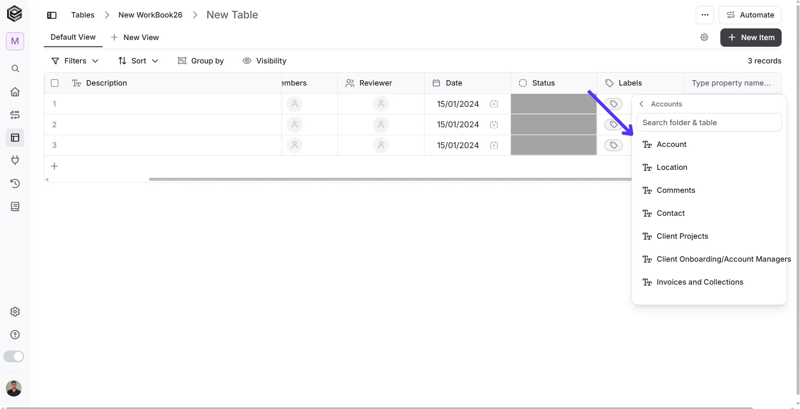Expand the Sort dropdown
Image resolution: width=800 pixels, height=409 pixels.
[138, 61]
